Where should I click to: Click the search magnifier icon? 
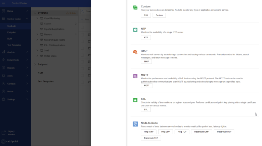coord(83,11)
